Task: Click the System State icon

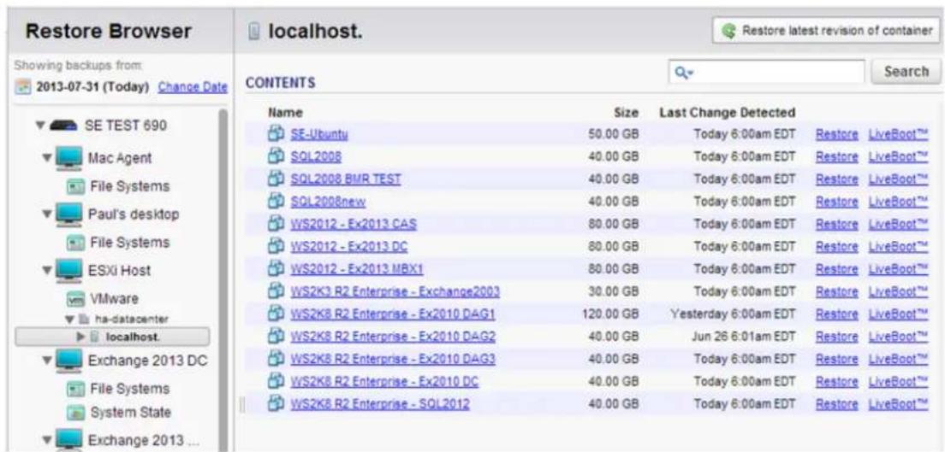Action: point(75,413)
